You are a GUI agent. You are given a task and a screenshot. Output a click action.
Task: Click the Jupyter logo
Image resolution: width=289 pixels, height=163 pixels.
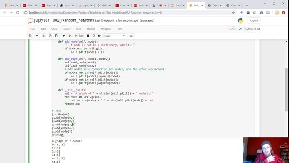click(x=39, y=20)
